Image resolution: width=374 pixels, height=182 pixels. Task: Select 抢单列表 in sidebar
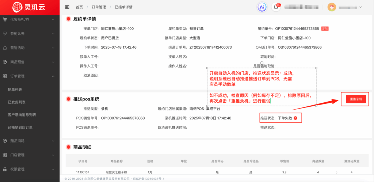[15, 90]
